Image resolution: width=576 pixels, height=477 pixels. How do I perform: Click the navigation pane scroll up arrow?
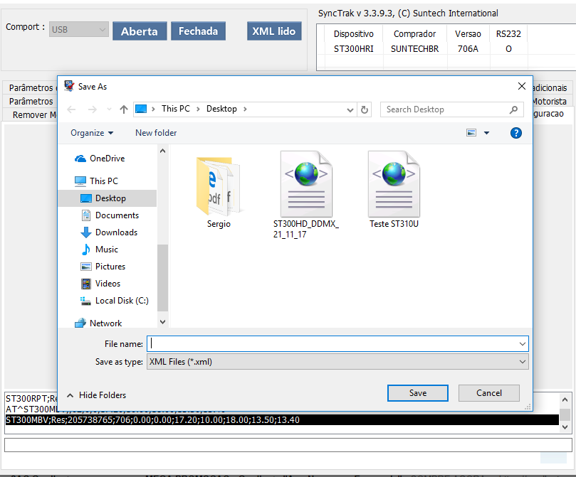click(x=163, y=151)
